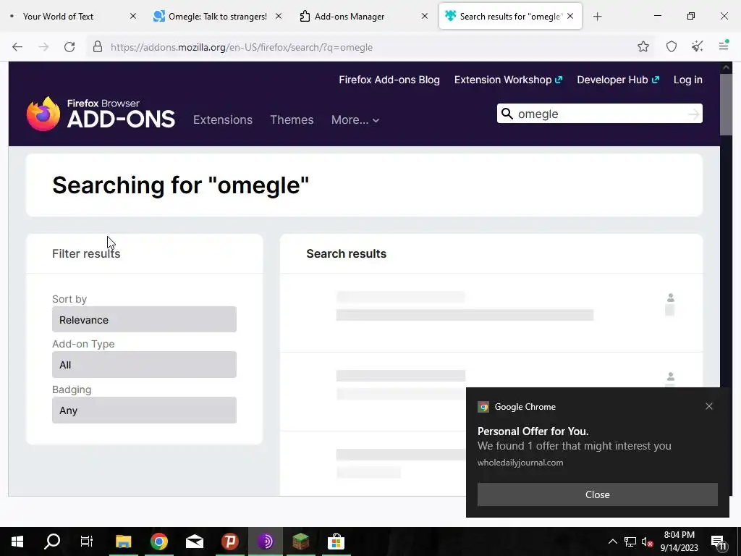Click the network tray icon
This screenshot has height=556, width=741.
[x=630, y=542]
